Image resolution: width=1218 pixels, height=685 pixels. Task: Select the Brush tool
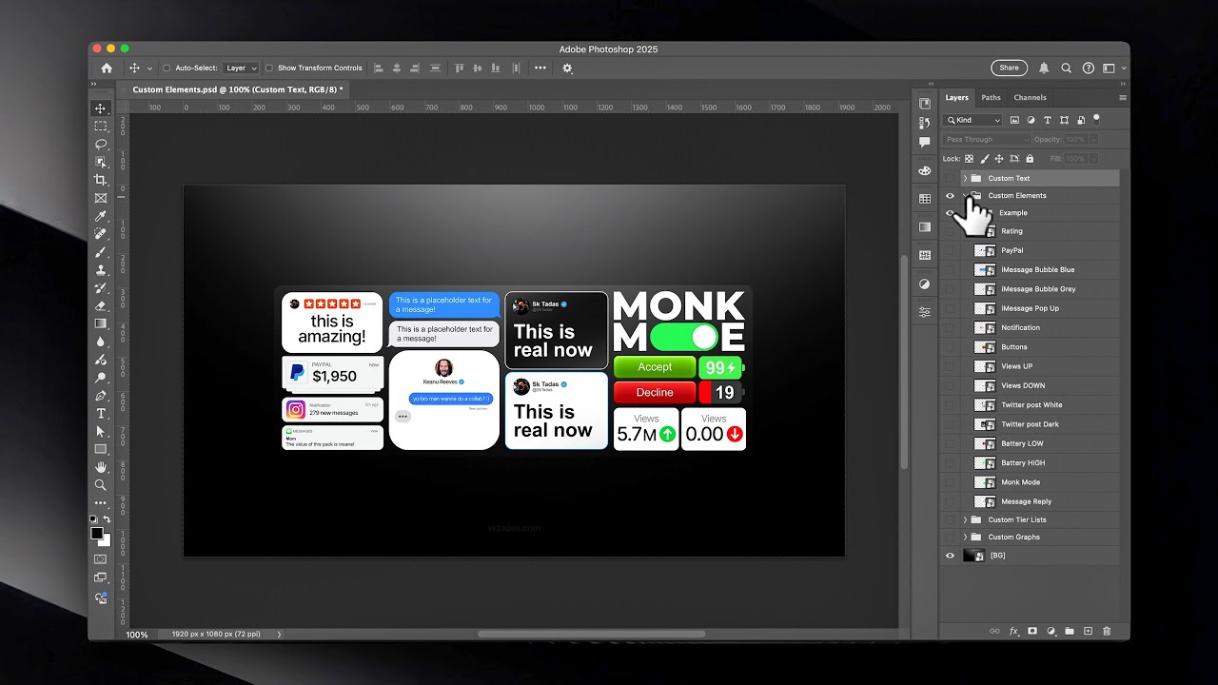(x=101, y=252)
